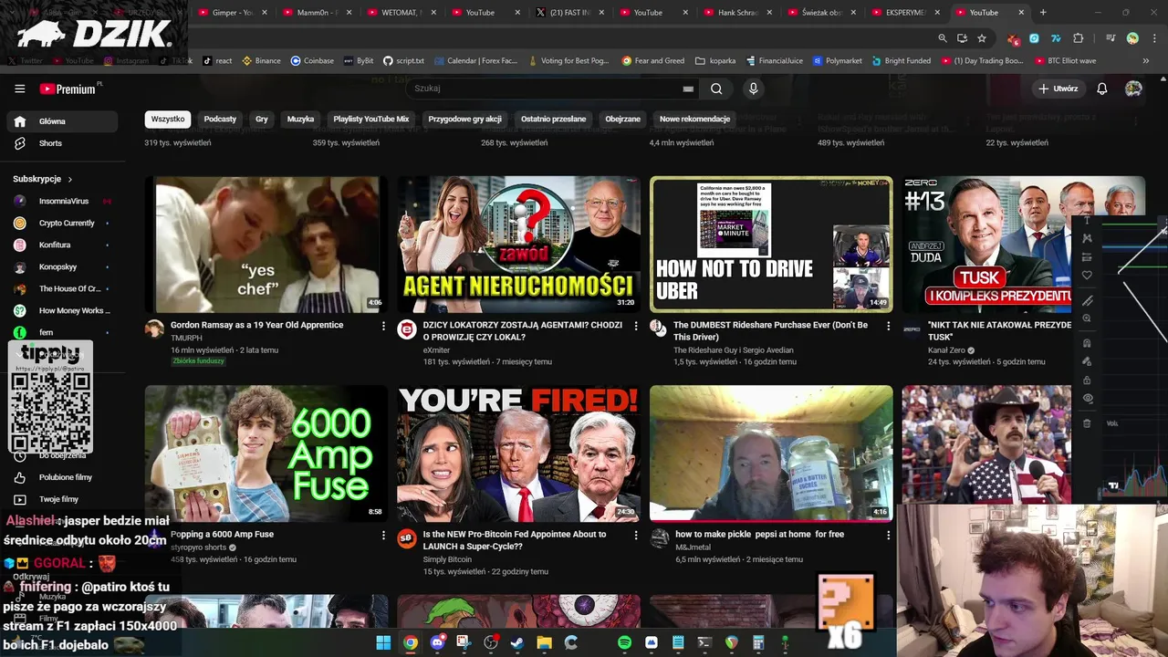This screenshot has width=1168, height=657.
Task: Open Steam from taskbar
Action: coord(517,642)
